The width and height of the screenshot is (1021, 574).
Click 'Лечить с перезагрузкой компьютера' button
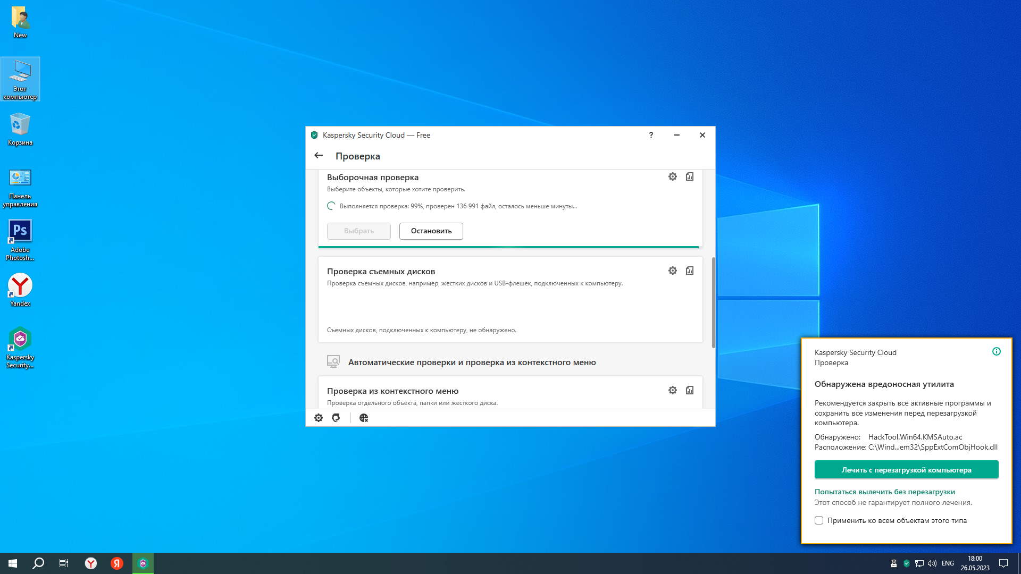(x=906, y=470)
